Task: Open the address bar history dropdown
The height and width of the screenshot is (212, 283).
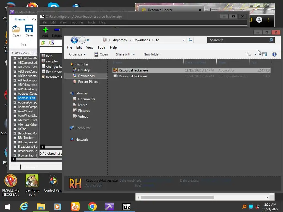Action: pos(184,40)
